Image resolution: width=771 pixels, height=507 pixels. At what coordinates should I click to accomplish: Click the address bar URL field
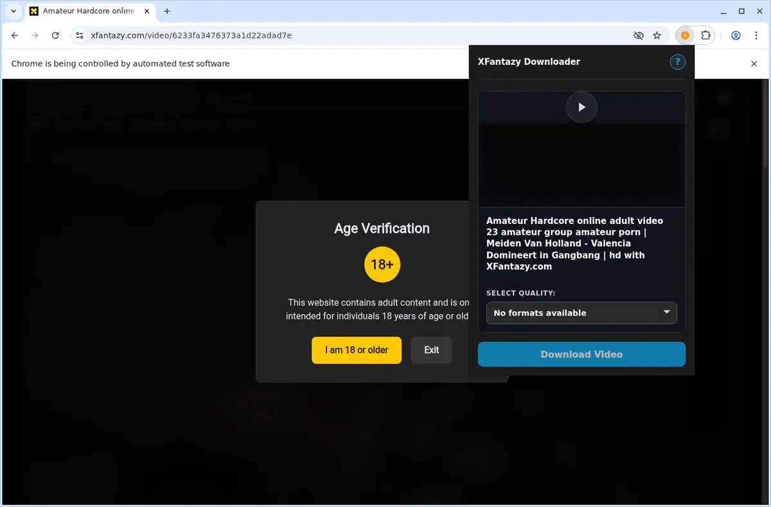(x=357, y=35)
